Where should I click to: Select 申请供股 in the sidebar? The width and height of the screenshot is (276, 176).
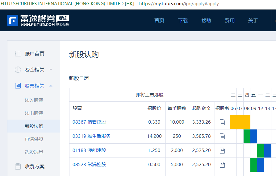pos(34,139)
